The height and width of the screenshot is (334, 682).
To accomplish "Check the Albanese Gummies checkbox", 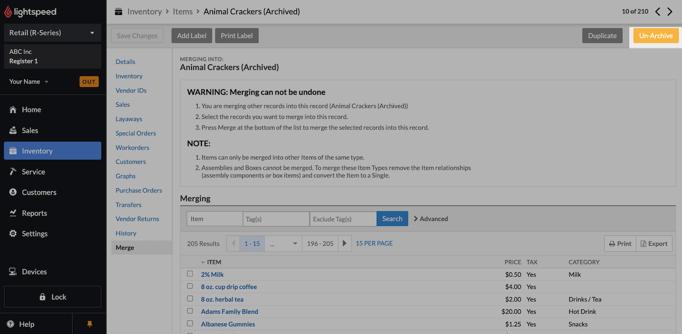I will [190, 323].
